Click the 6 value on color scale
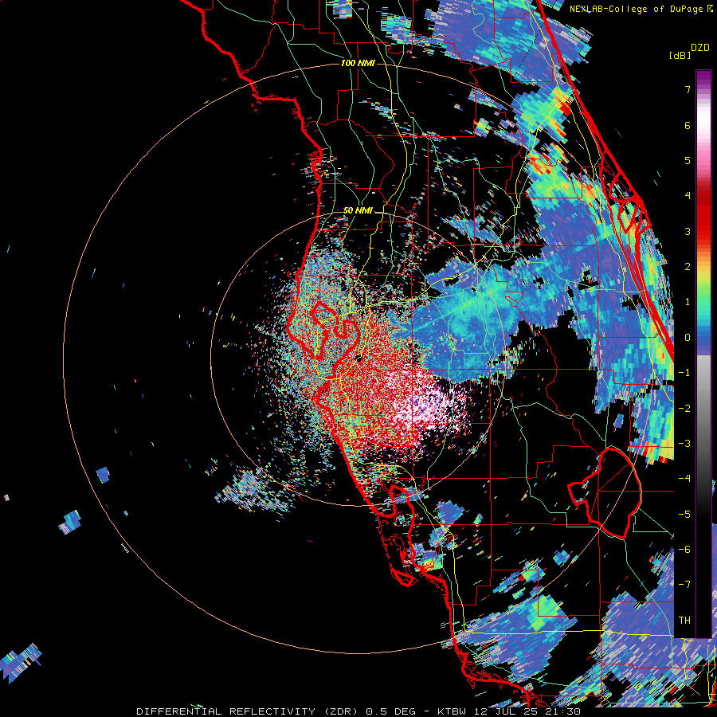This screenshot has width=717, height=717. [x=688, y=125]
